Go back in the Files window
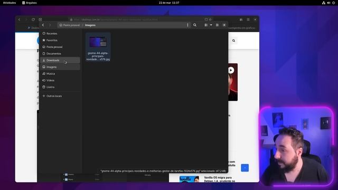This screenshot has height=190, width=338. coord(43,25)
